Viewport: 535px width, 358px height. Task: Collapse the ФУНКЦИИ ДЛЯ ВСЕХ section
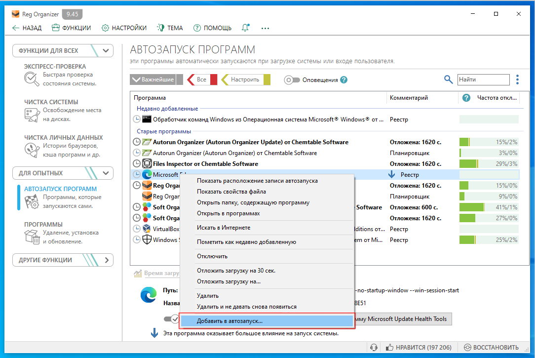tap(106, 50)
